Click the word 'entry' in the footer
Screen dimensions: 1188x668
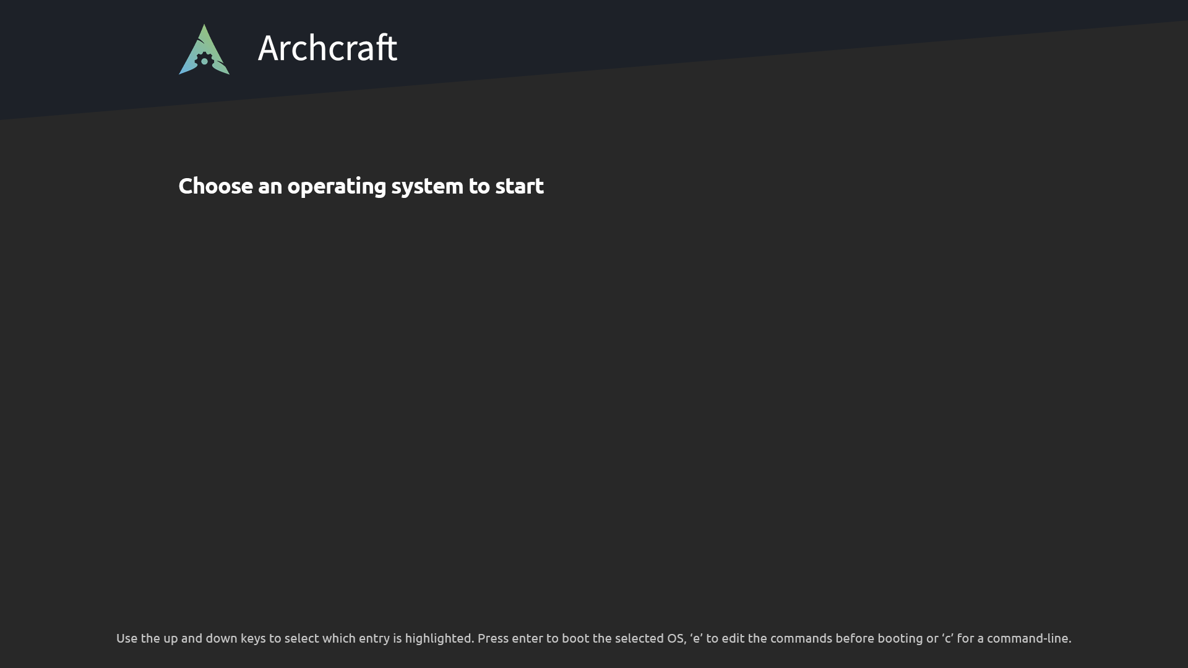click(x=374, y=638)
